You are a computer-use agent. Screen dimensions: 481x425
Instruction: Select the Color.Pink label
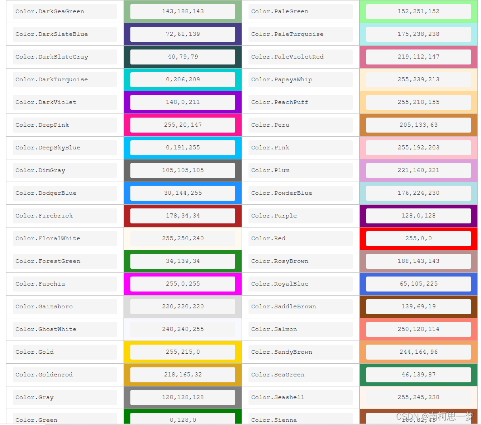coord(301,148)
